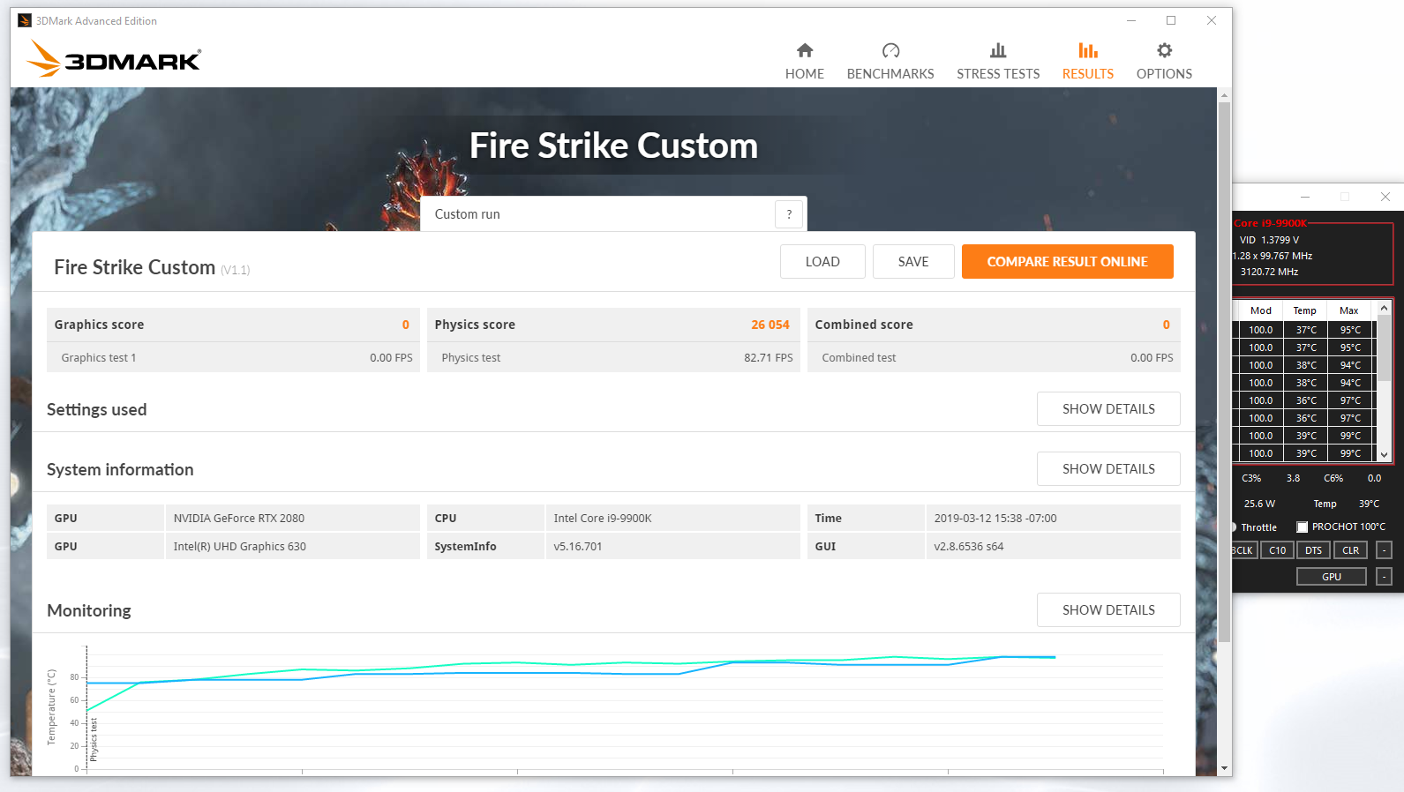Click the LOAD button
Screen dimensions: 1404x792
click(822, 262)
